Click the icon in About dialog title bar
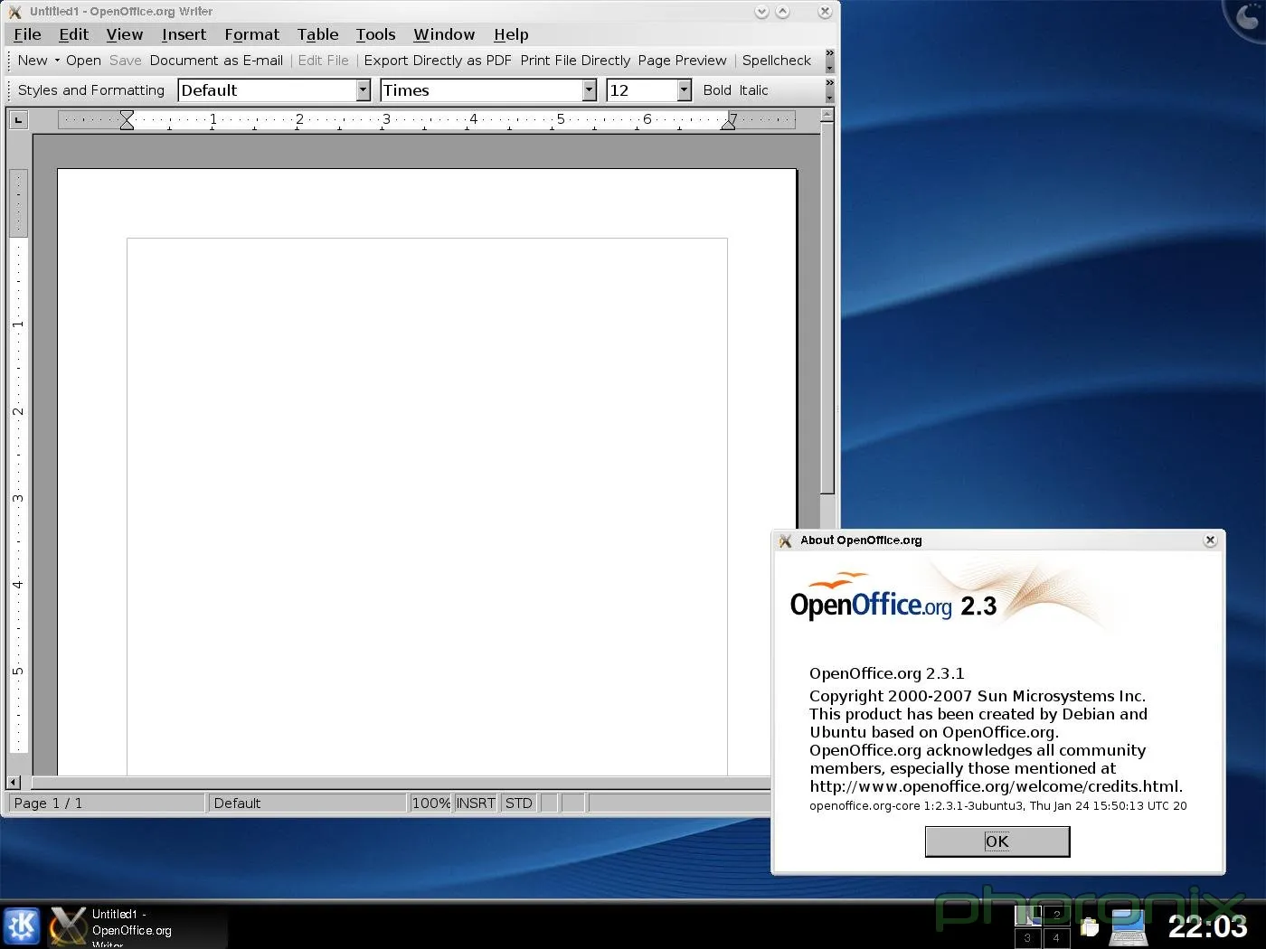The image size is (1266, 949). click(x=785, y=540)
